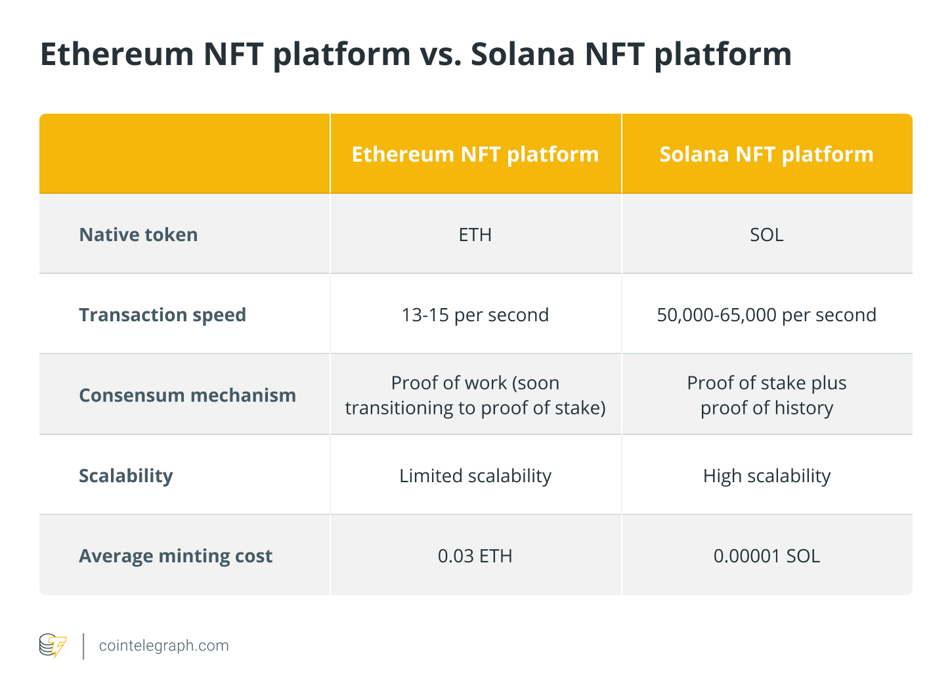Select the 0.03 ETH minting cost cell
Screen dimensions: 952x699
475,556
